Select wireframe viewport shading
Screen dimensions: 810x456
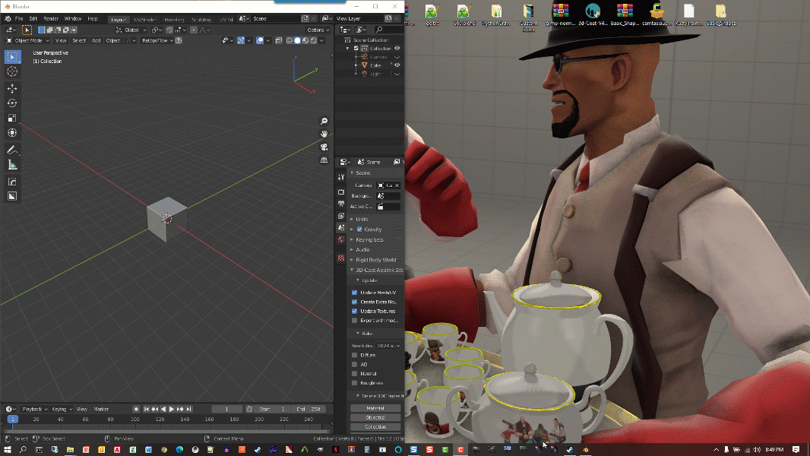pos(290,40)
